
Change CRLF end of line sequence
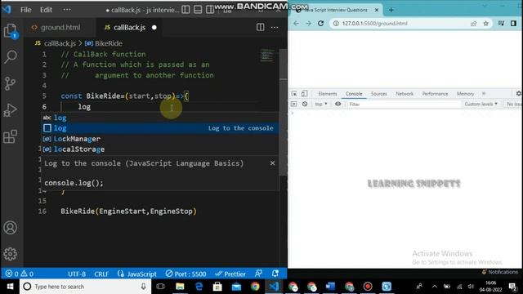[101, 274]
